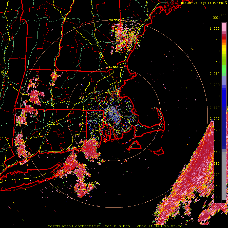Click the 0.253 scale value

215,186
